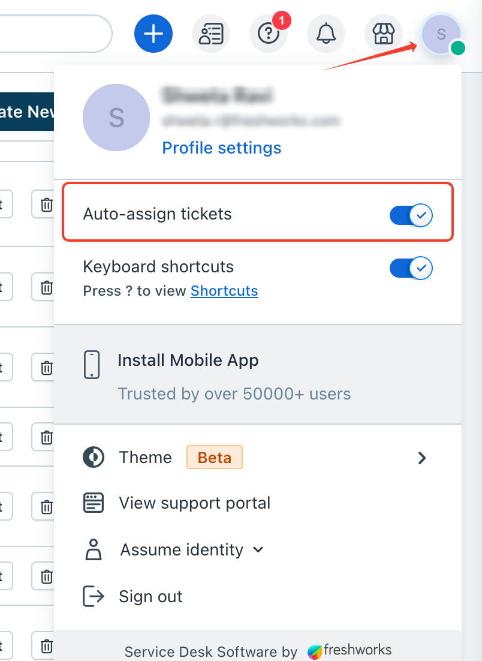Open the marketplace store icon

pyautogui.click(x=384, y=34)
